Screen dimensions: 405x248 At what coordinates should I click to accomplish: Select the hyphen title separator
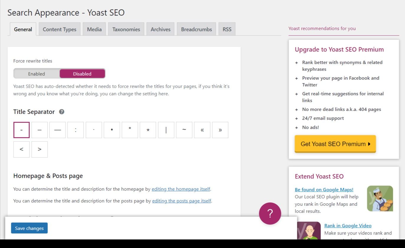[22, 130]
